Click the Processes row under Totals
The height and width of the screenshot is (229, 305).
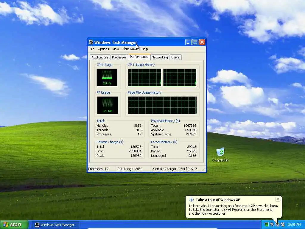click(119, 134)
